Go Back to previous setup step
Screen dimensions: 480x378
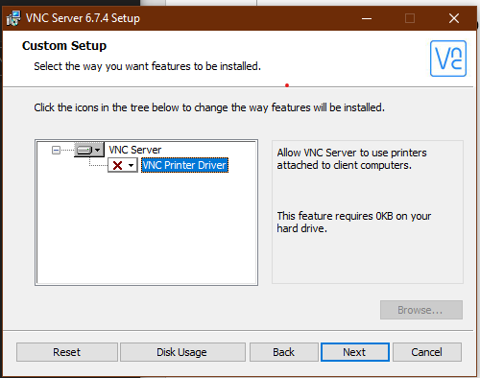(x=284, y=352)
